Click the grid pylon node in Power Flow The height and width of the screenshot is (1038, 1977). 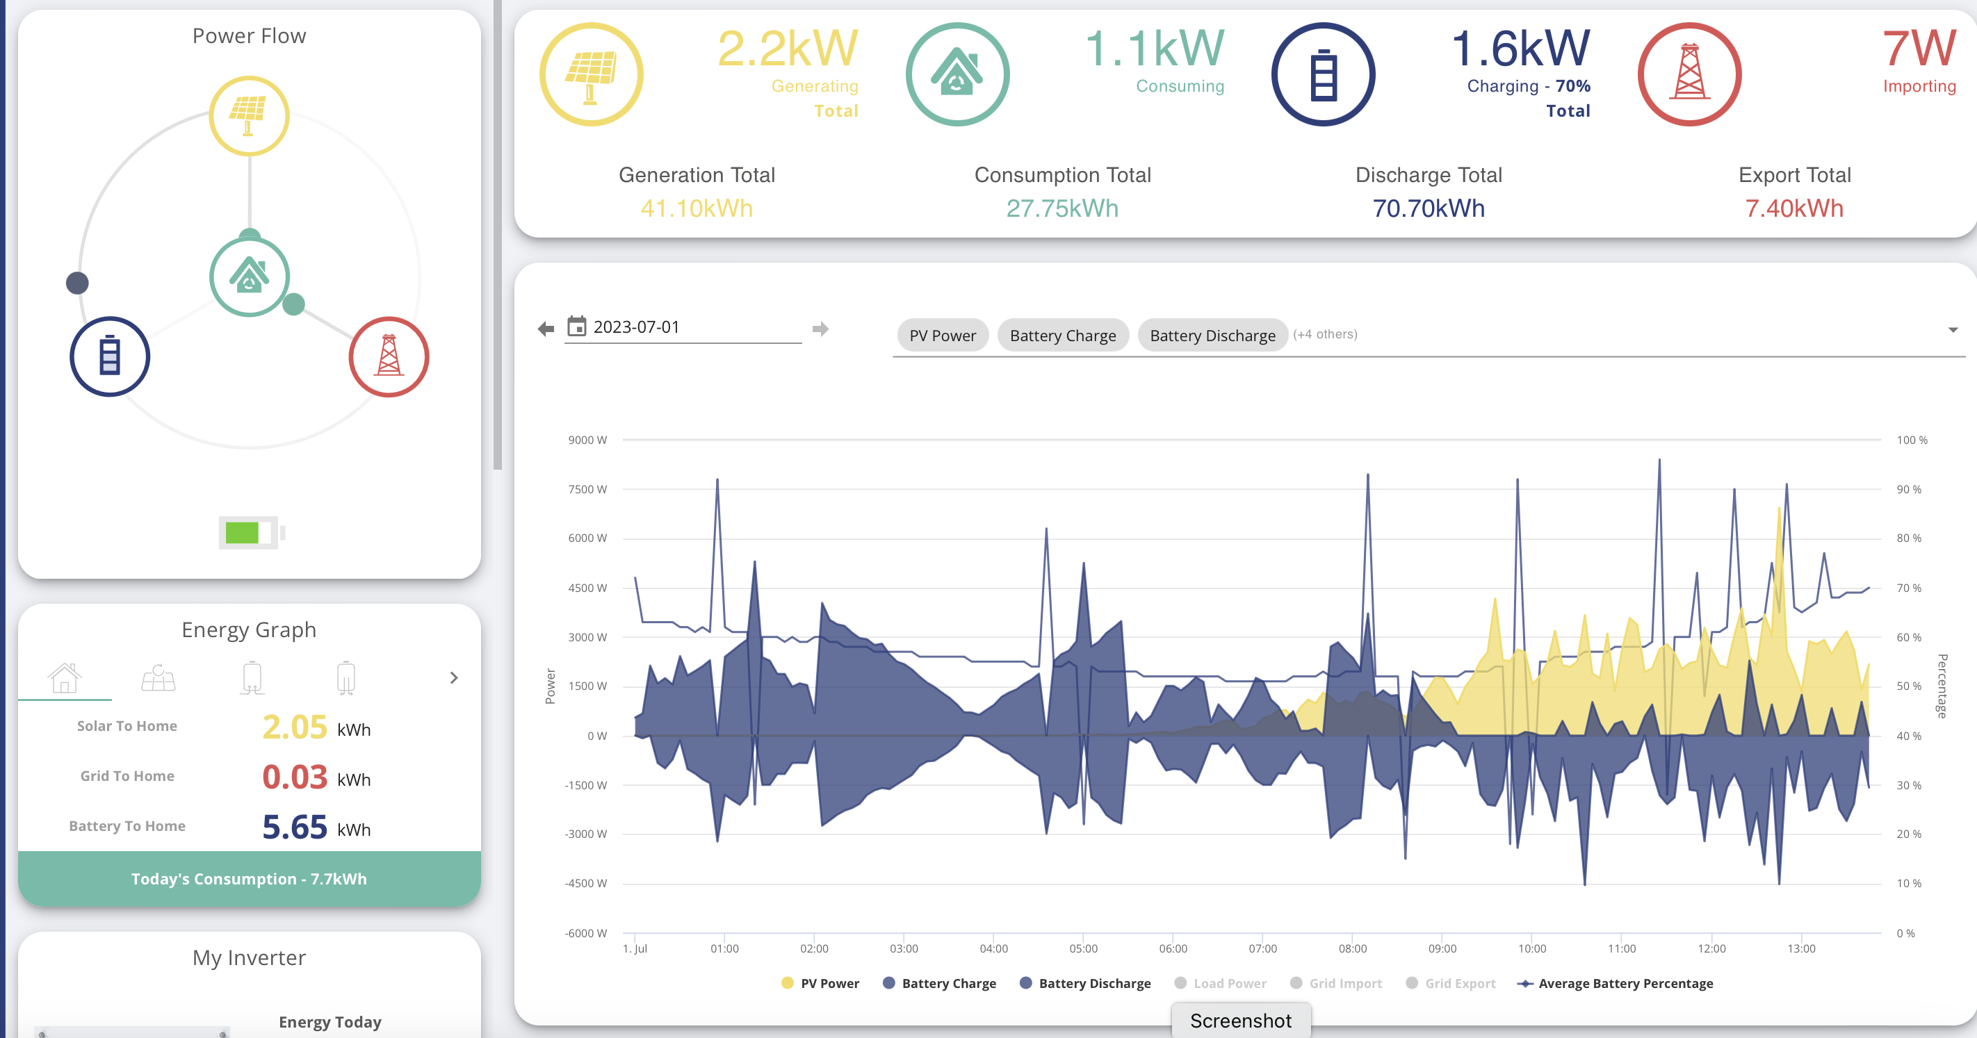[x=389, y=356]
